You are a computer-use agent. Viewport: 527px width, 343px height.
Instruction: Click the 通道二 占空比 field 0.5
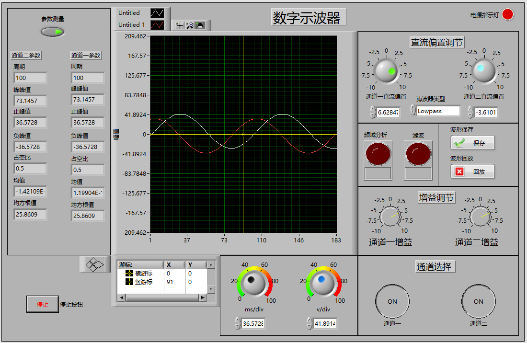30,169
